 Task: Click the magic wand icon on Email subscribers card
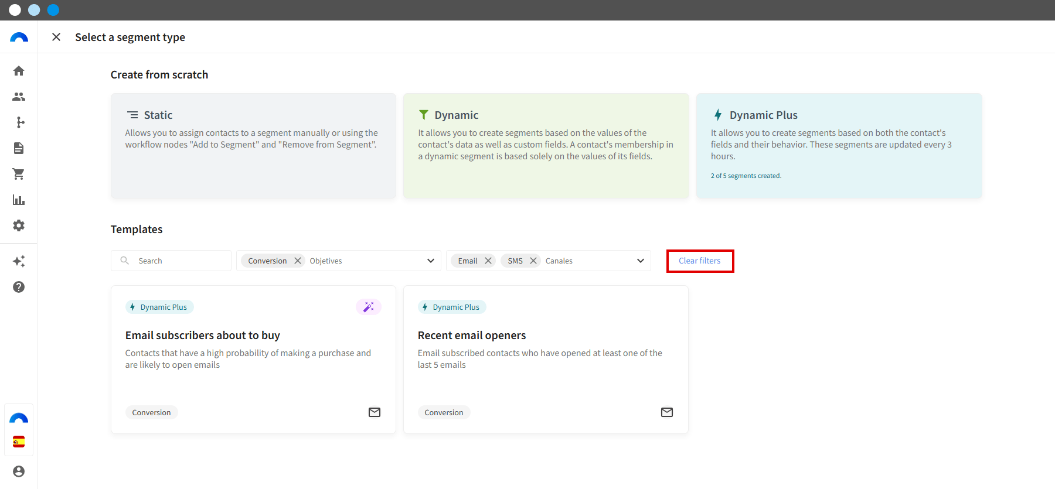coord(369,307)
